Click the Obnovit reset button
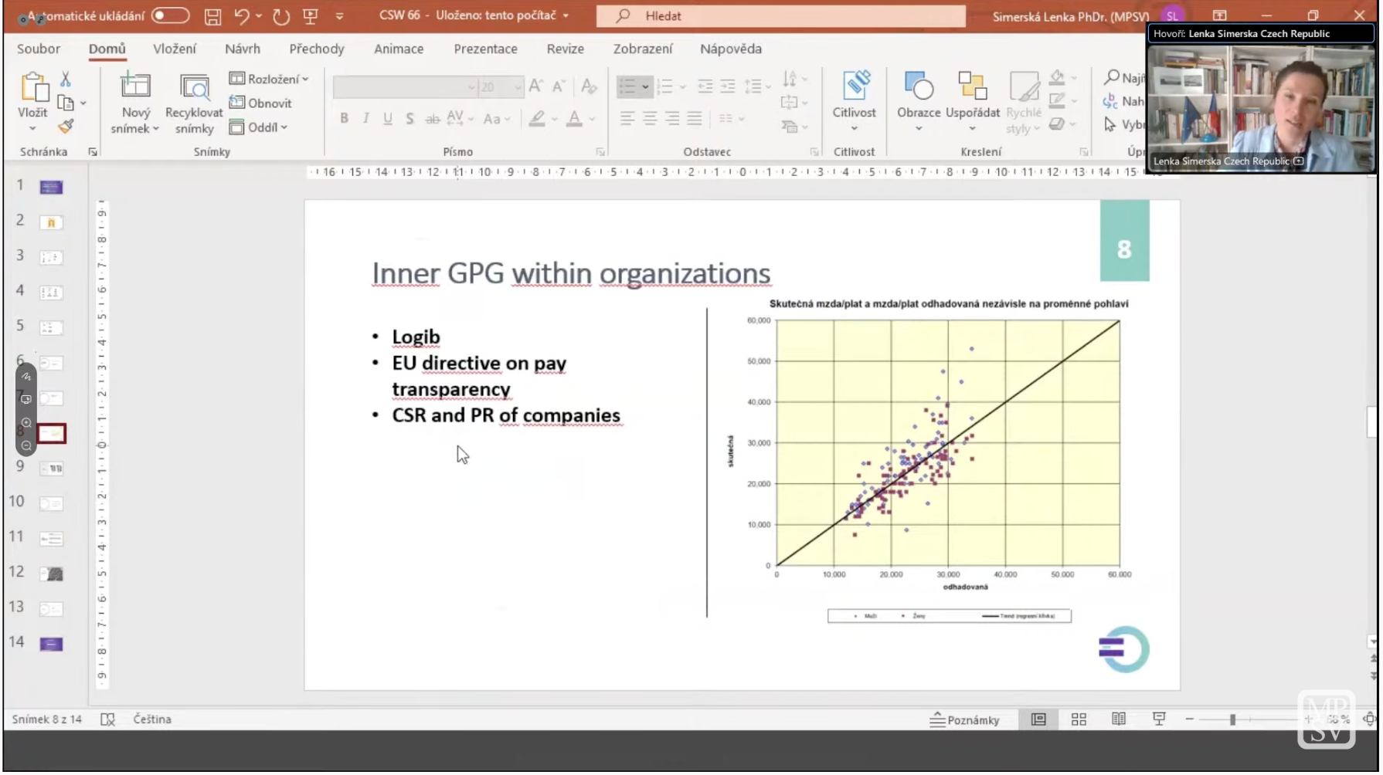Image resolution: width=1383 pixels, height=775 pixels. (261, 103)
